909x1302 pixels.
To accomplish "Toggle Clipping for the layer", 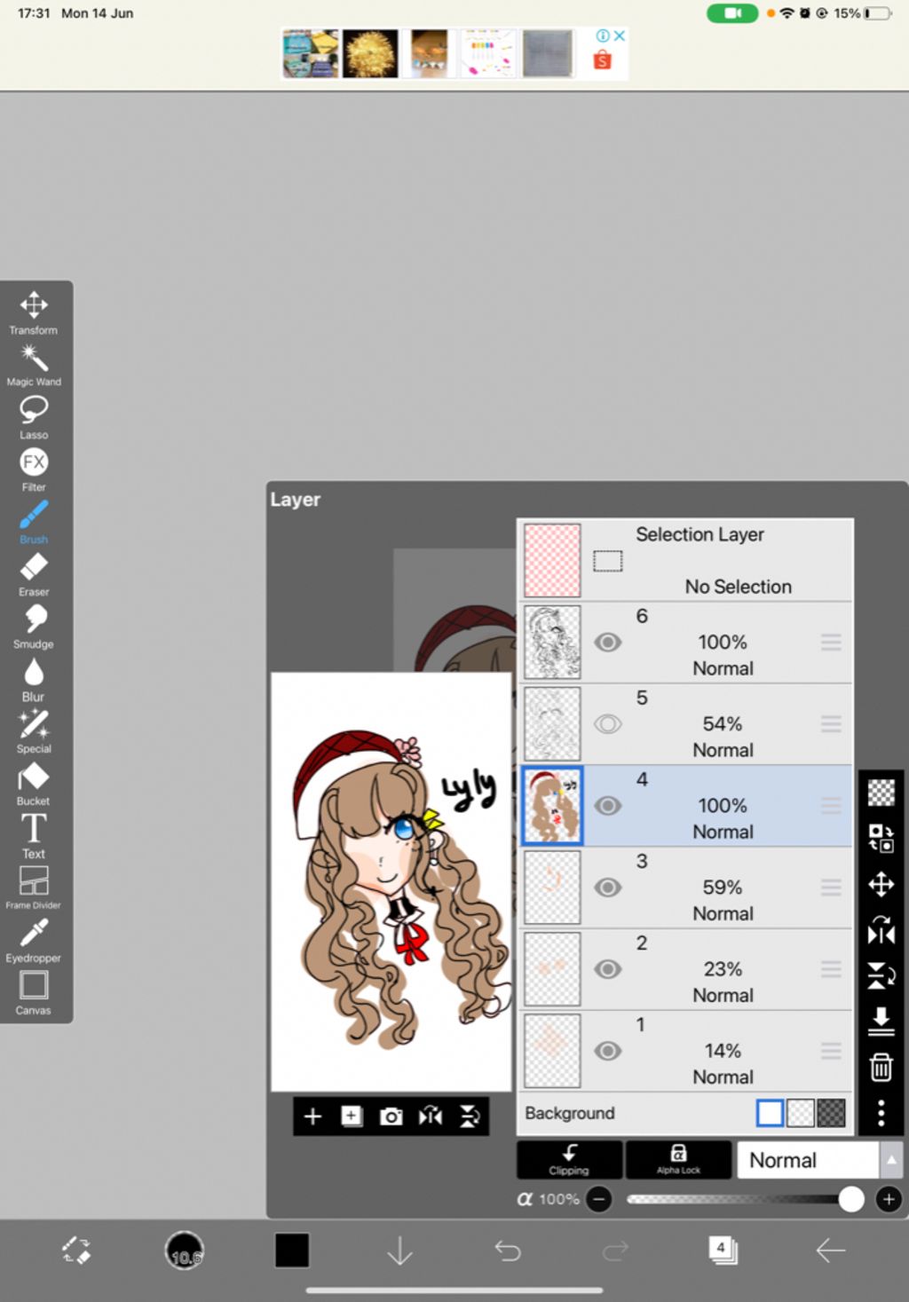I will coord(569,1160).
